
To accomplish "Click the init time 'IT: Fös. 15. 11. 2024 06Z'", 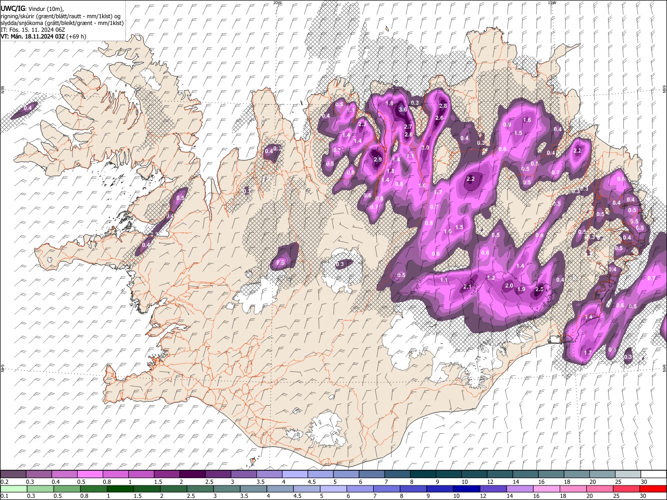I will (x=33, y=30).
